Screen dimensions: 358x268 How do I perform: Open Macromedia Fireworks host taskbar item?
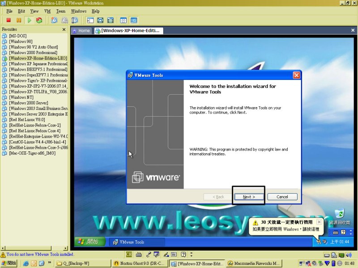tap(254, 263)
